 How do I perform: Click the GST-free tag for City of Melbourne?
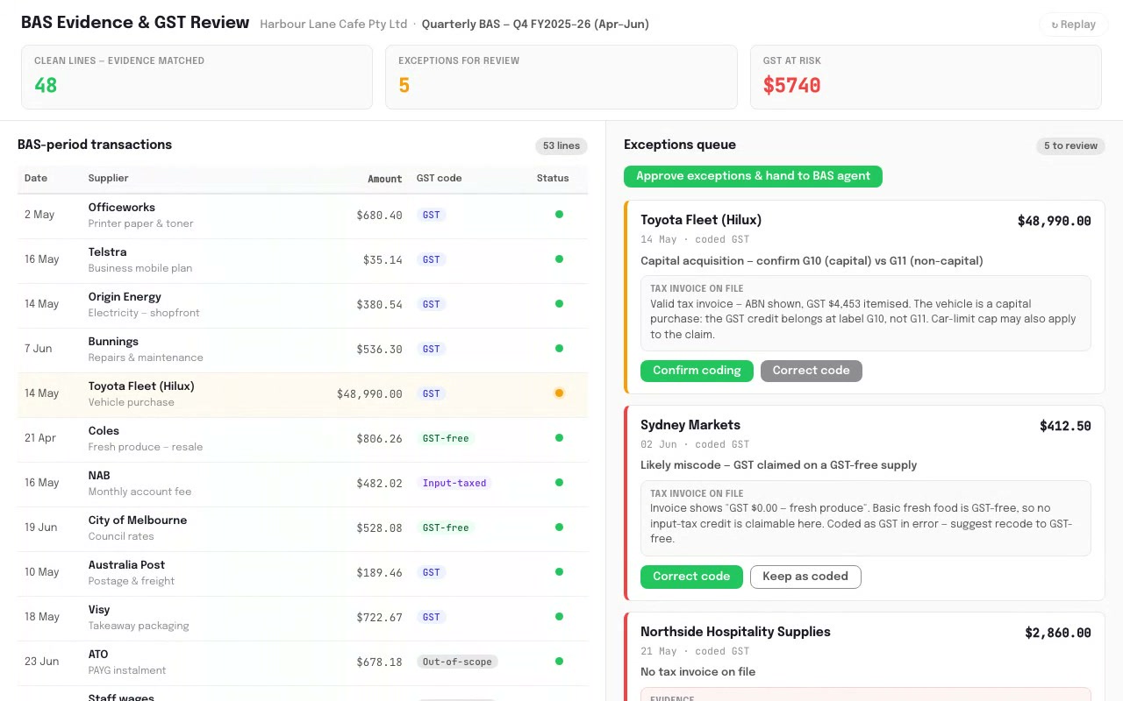point(446,528)
